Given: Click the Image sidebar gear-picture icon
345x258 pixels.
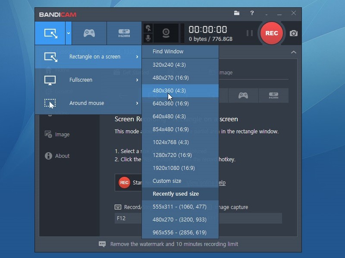Looking at the screenshot, I should 48,134.
